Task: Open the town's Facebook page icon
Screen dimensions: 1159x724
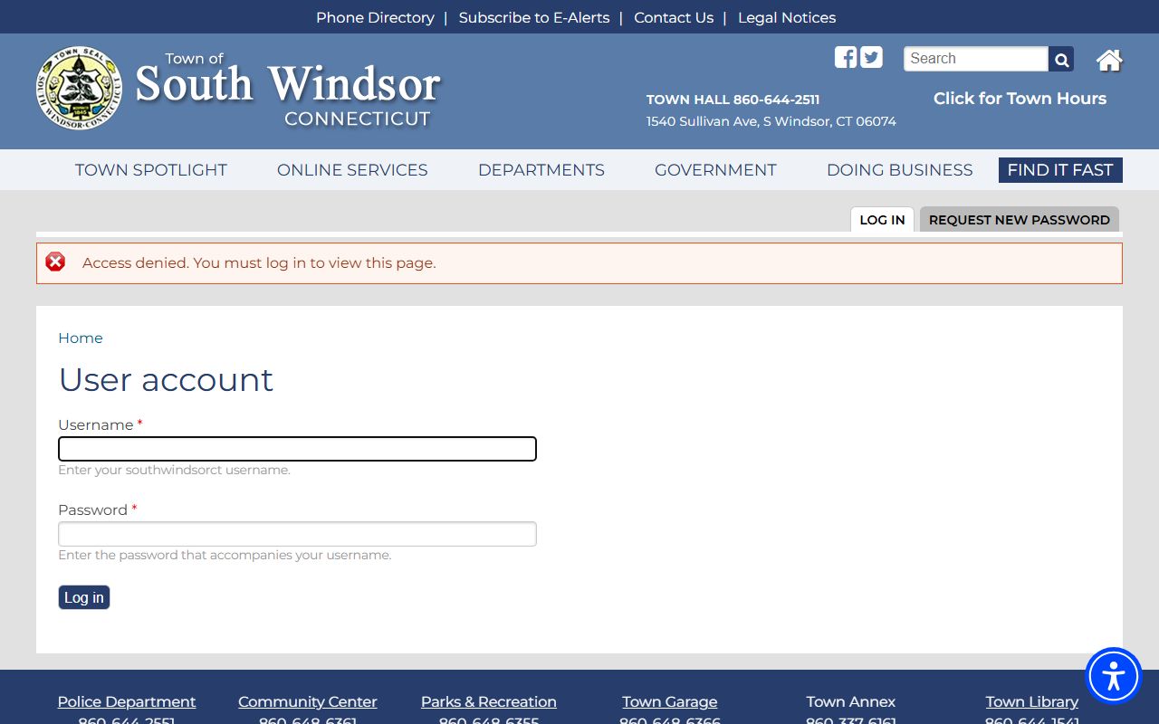Action: tap(846, 57)
